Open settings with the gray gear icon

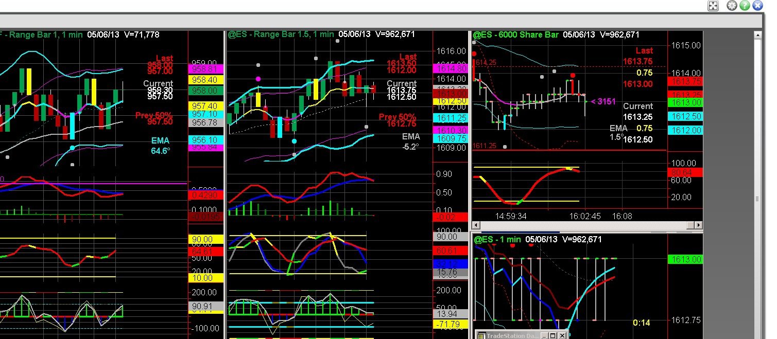(732, 6)
